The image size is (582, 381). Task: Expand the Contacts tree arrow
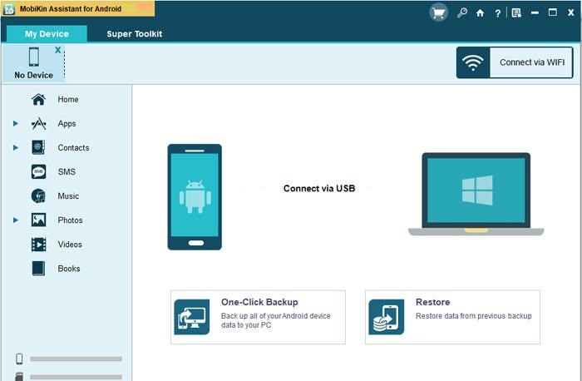tap(16, 147)
